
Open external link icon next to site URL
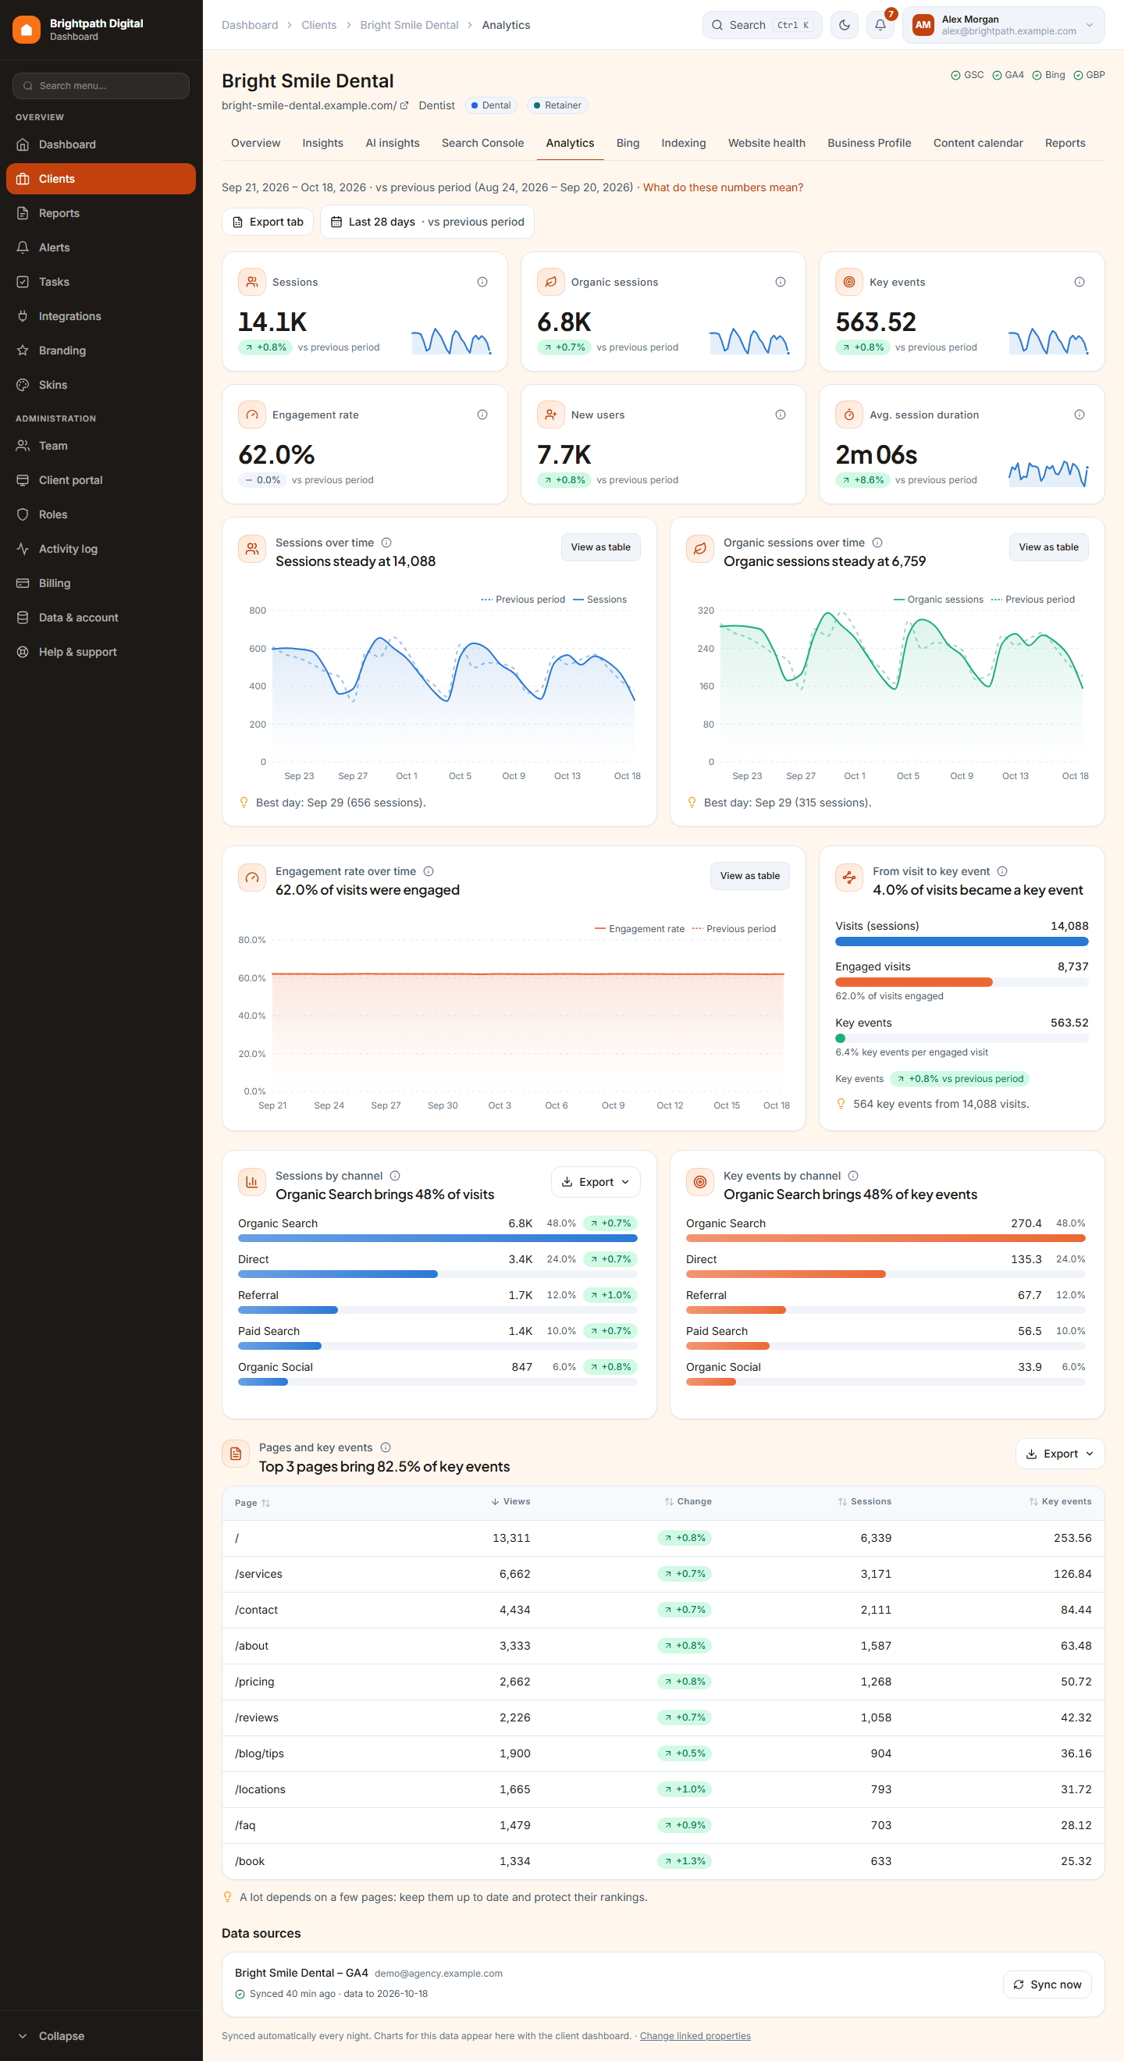click(x=404, y=105)
